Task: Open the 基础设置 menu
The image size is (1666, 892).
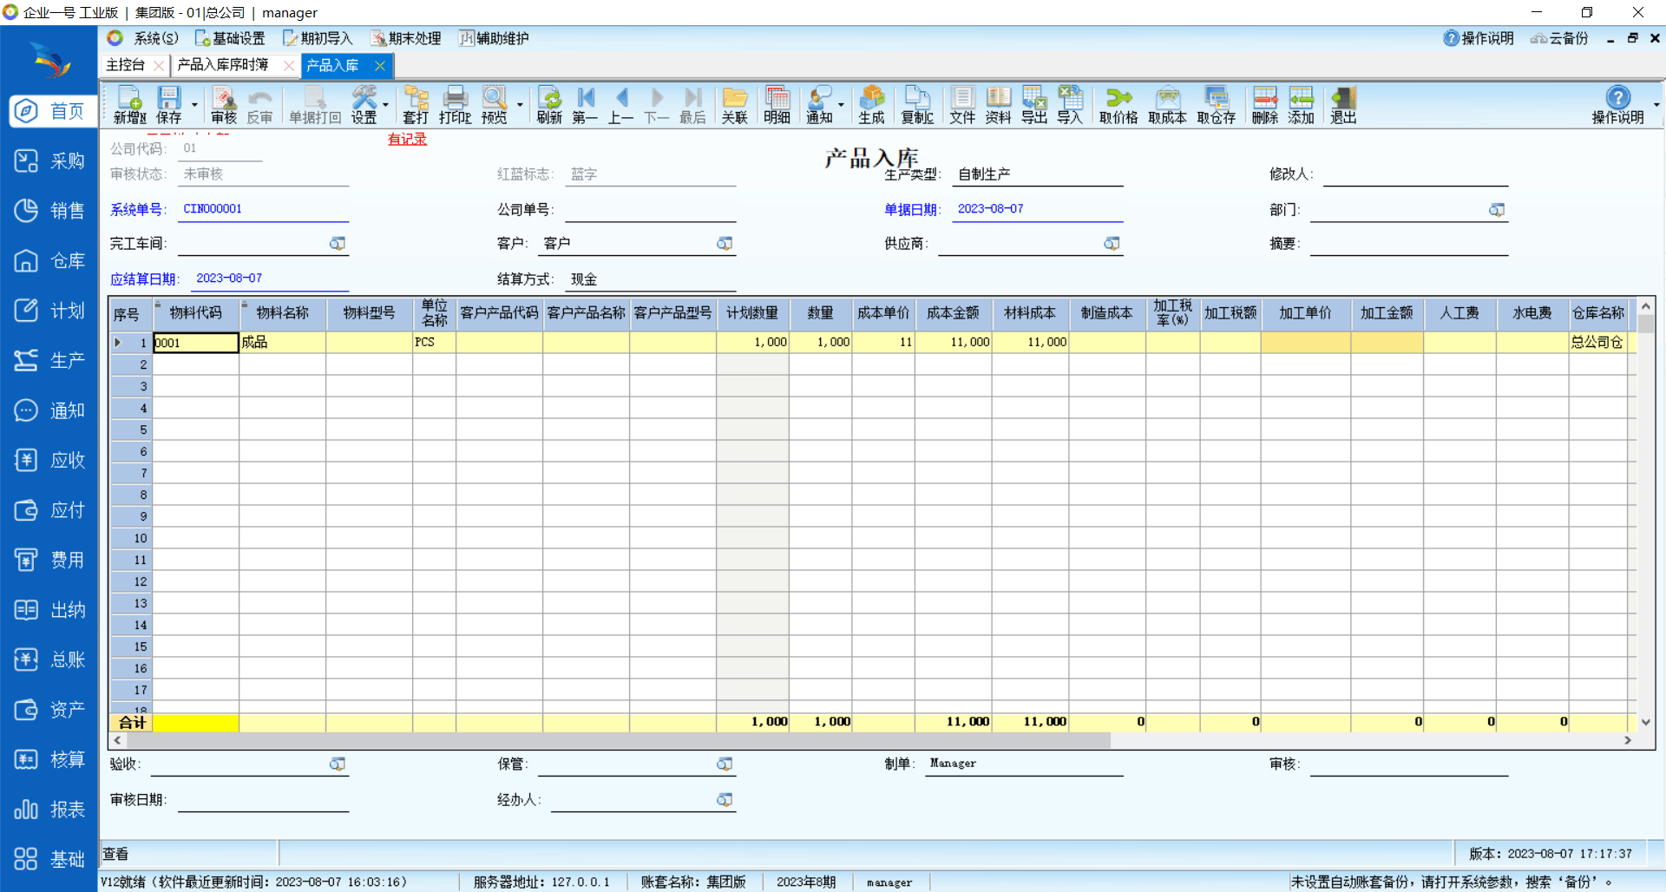Action: coord(230,38)
